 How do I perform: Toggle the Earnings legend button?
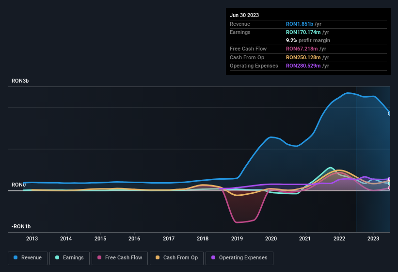tap(69, 258)
